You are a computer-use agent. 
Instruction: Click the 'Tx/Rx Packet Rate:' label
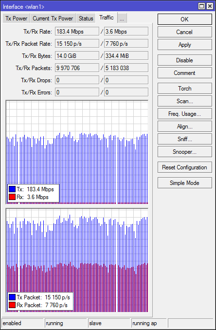tap(29, 44)
